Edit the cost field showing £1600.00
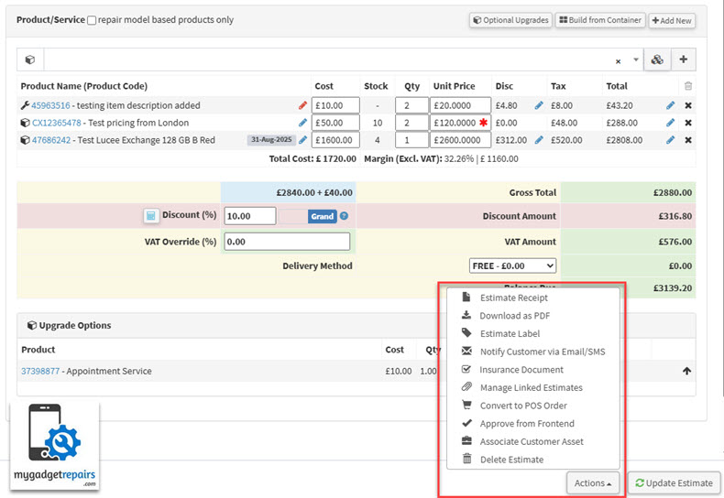This screenshot has width=724, height=498. [x=335, y=140]
